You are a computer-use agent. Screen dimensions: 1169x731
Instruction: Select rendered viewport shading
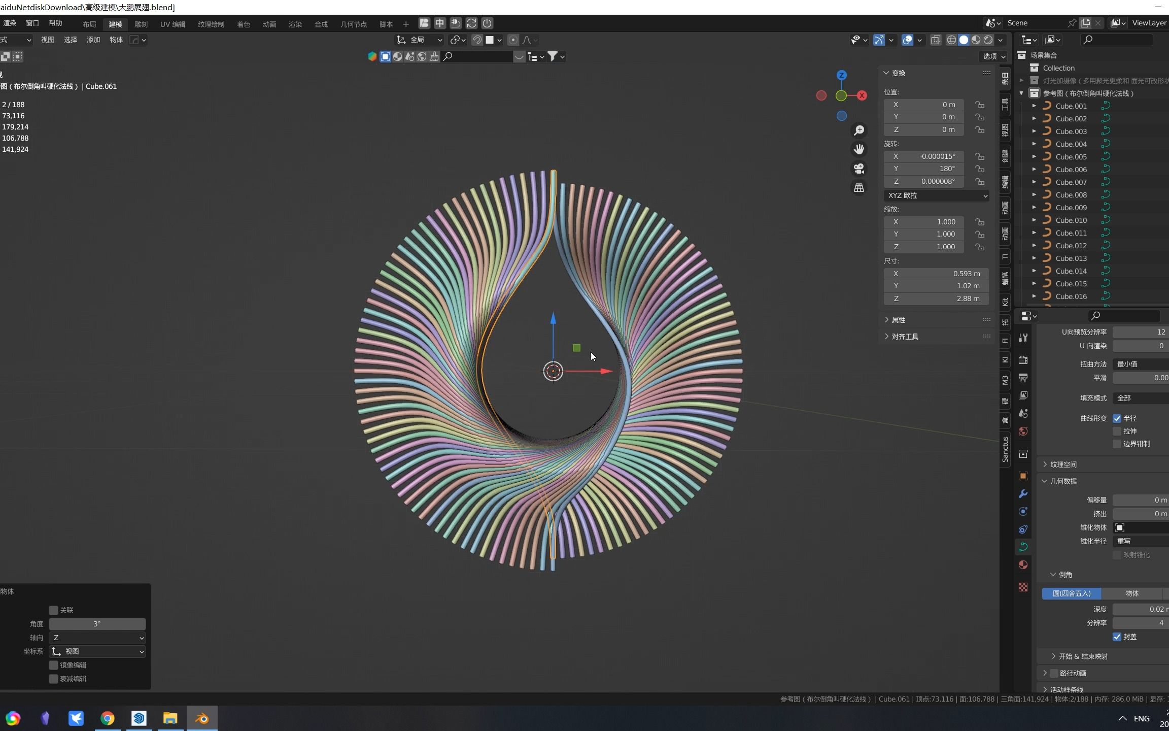[x=988, y=40]
